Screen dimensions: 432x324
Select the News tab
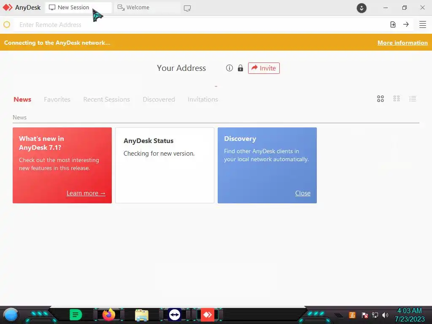[22, 99]
